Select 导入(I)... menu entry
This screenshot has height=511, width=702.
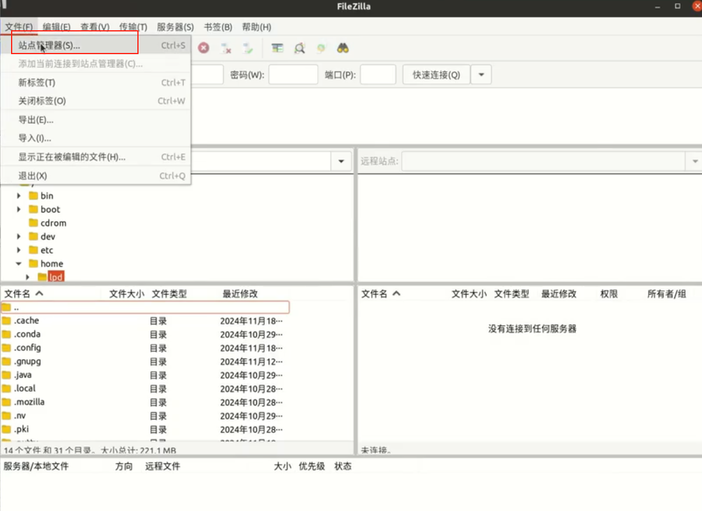(x=95, y=138)
